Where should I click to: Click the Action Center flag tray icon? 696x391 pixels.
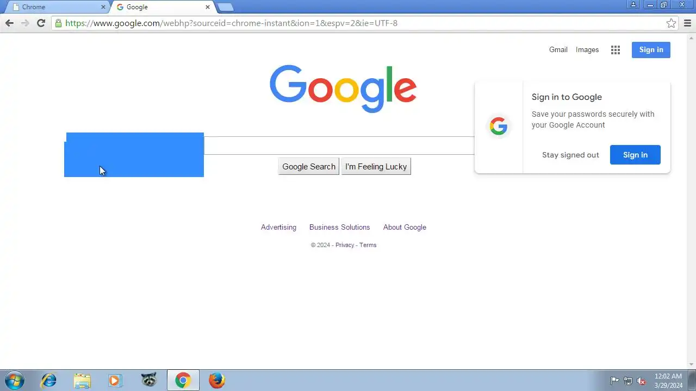(x=614, y=381)
